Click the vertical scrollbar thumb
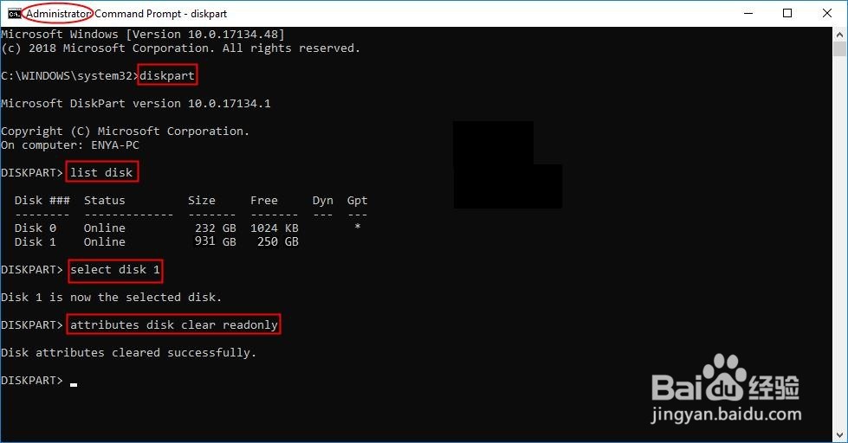Screen dimensions: 848x443 click(x=839, y=49)
